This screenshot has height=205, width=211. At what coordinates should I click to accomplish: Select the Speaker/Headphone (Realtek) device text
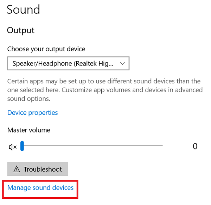63,64
